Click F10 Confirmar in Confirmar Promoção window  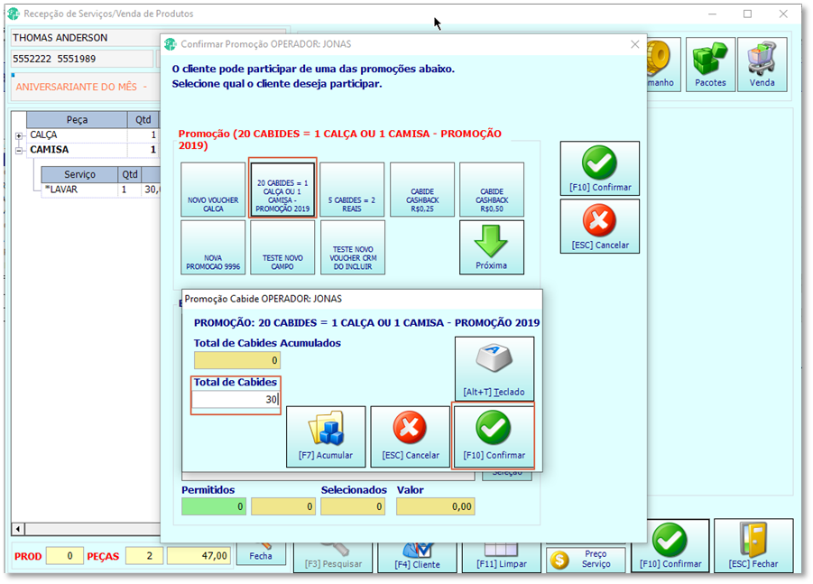pos(600,169)
